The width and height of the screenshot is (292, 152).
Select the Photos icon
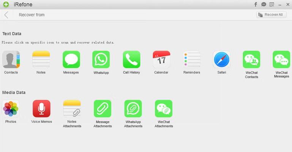click(11, 109)
